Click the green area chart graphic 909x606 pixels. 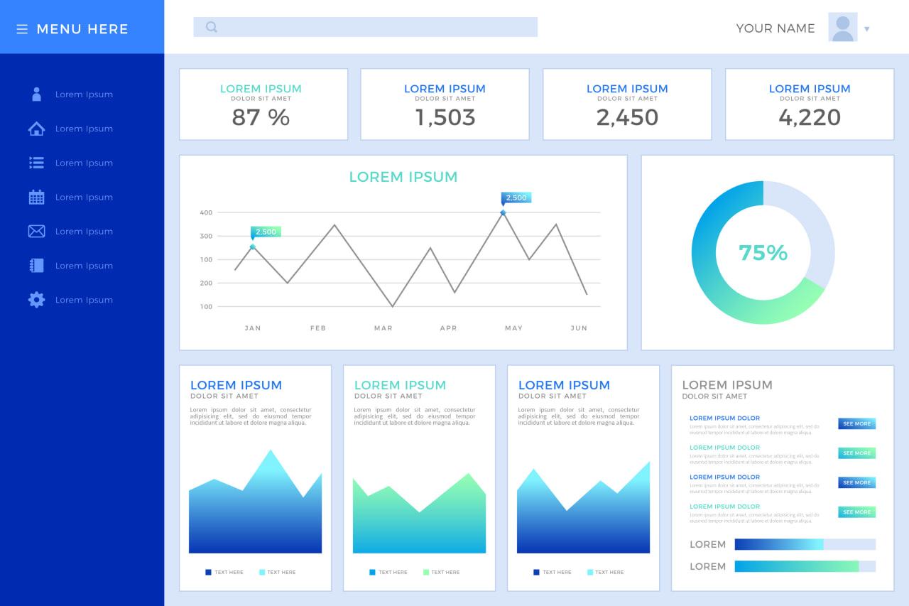point(419,513)
